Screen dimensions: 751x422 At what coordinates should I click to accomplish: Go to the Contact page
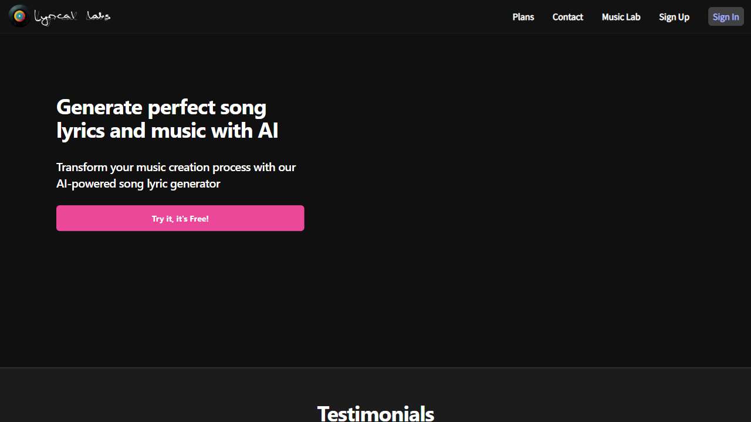(567, 17)
